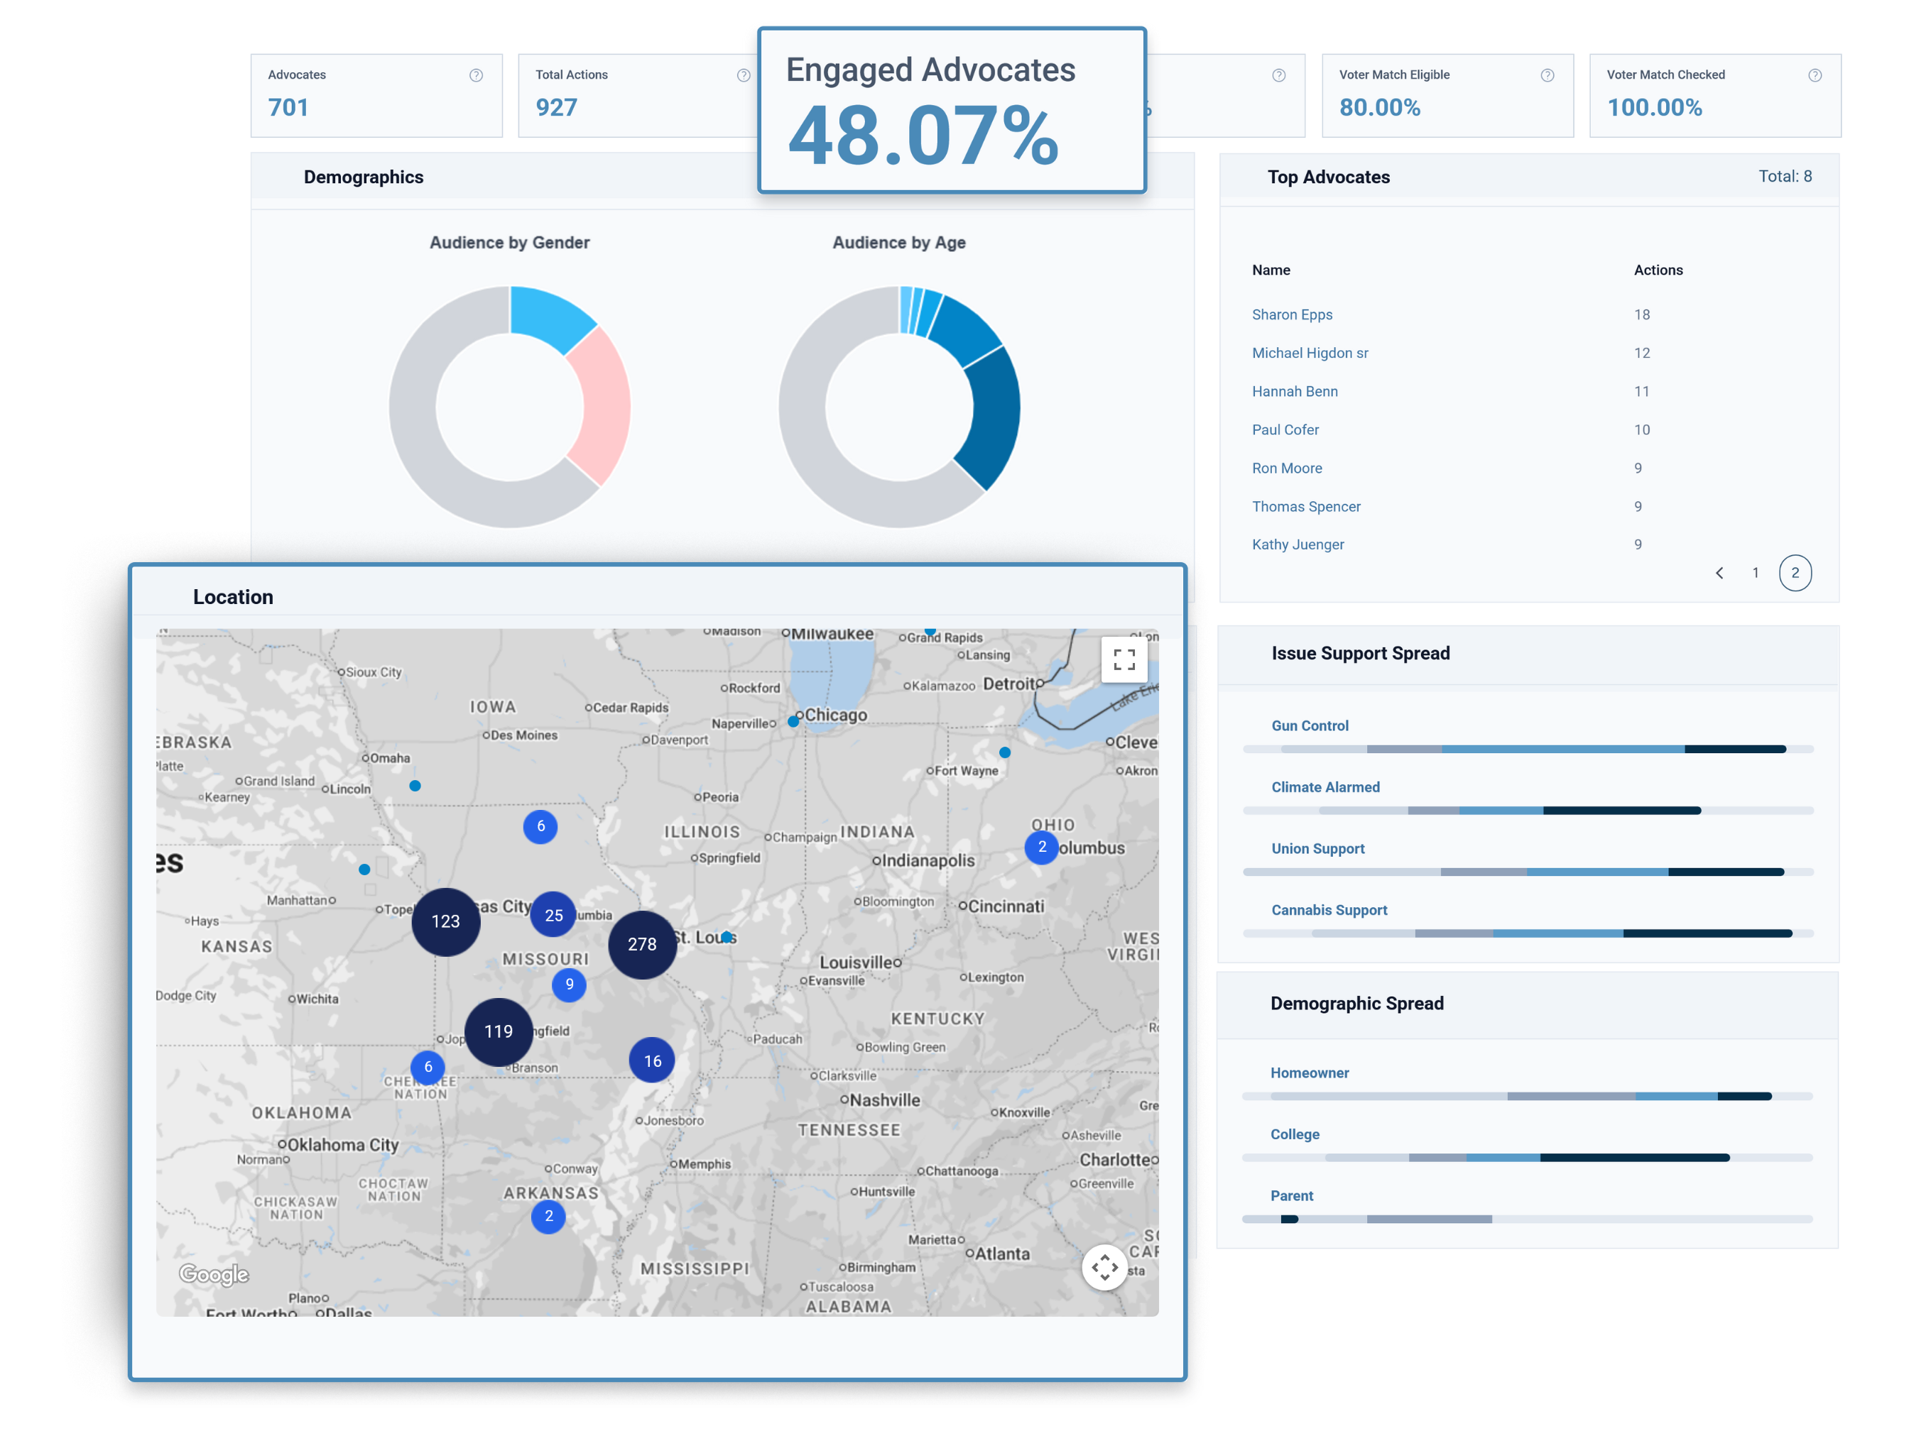The width and height of the screenshot is (1909, 1431).
Task: Toggle the map fullscreen view
Action: 1124,660
